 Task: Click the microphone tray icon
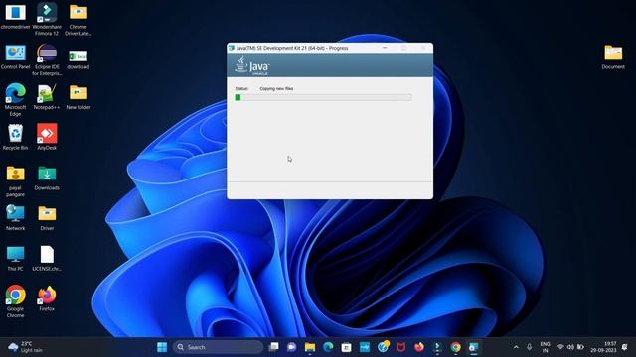pyautogui.click(x=529, y=347)
